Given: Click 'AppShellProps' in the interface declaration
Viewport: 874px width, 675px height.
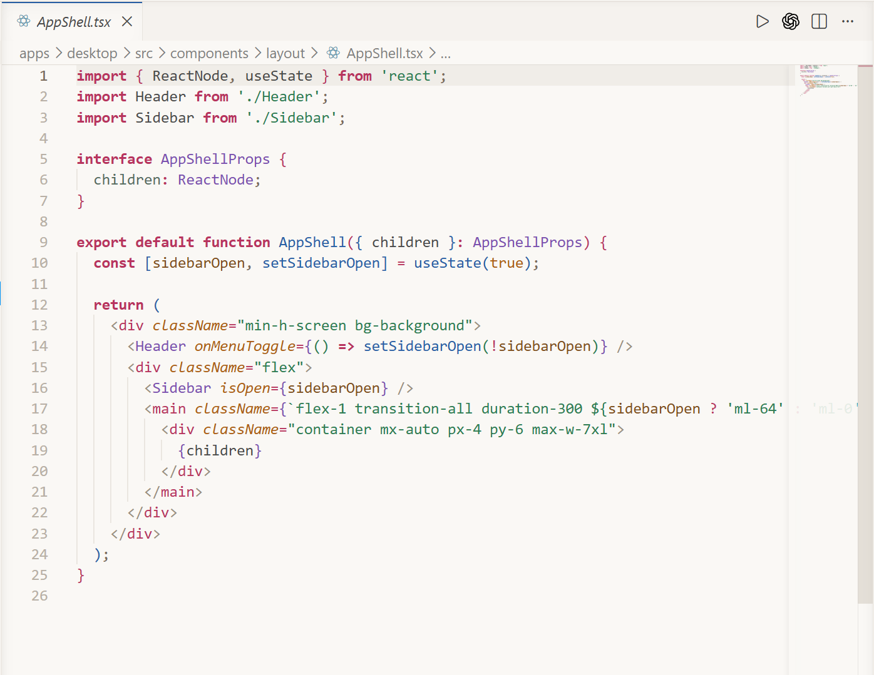Looking at the screenshot, I should tap(215, 160).
